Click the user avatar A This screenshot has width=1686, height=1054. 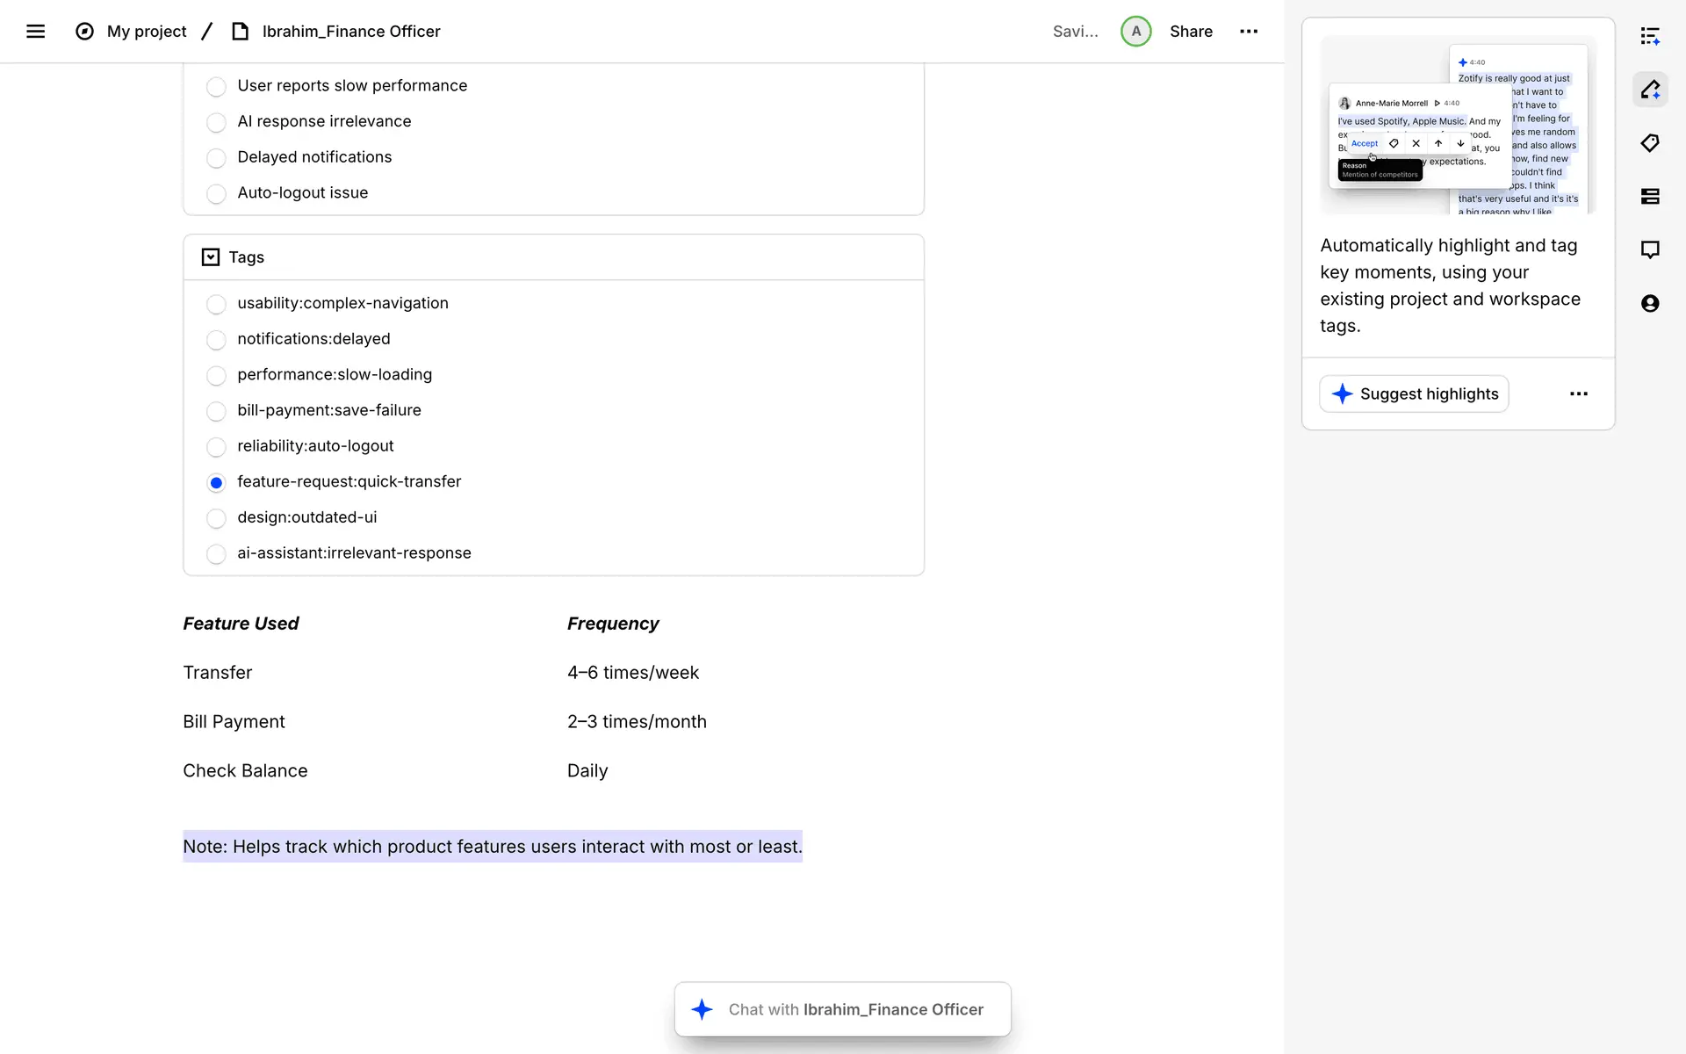(1135, 32)
